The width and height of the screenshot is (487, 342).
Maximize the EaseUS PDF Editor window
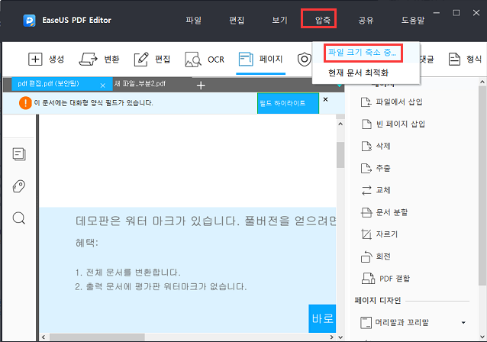[456, 13]
